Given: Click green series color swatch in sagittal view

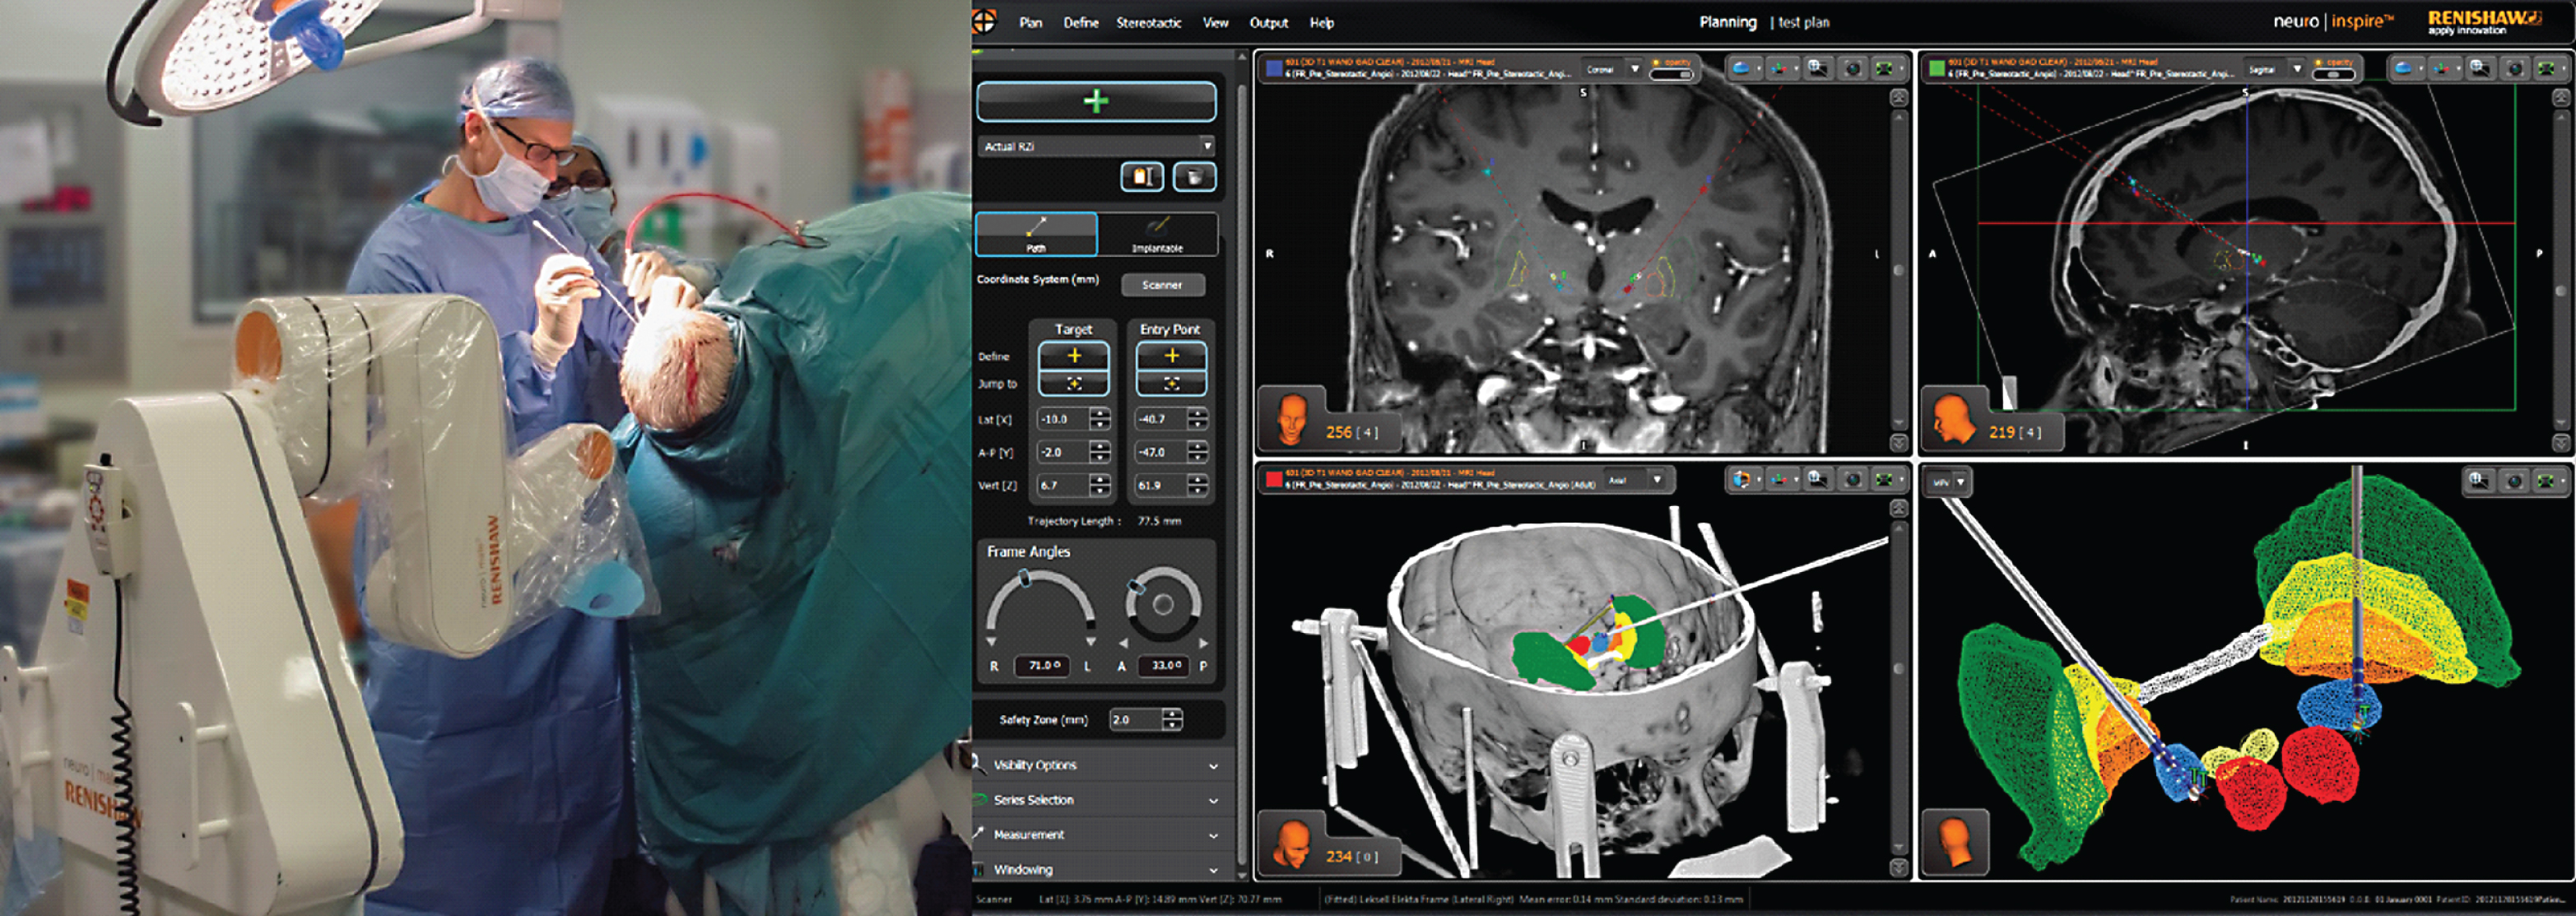Looking at the screenshot, I should [1937, 68].
